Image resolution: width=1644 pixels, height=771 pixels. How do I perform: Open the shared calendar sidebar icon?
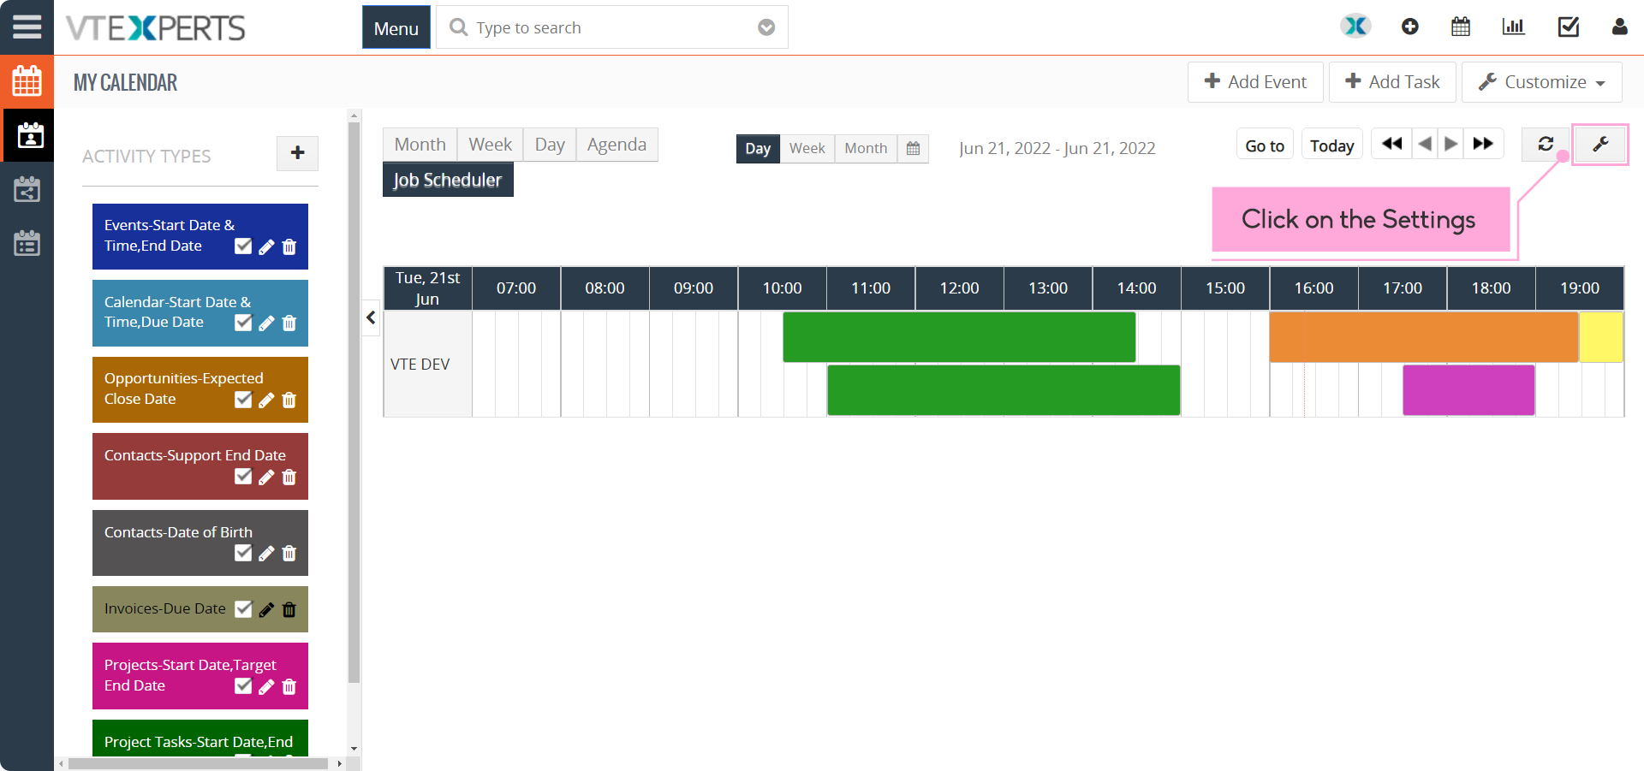tap(27, 189)
